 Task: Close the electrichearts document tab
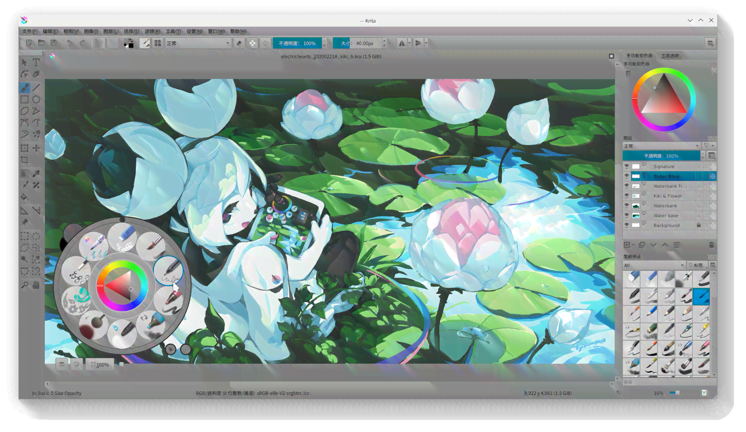pyautogui.click(x=611, y=56)
